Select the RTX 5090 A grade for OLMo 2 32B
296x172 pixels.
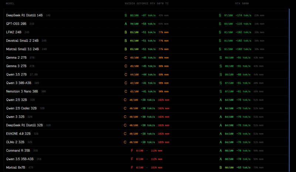coord(221,142)
